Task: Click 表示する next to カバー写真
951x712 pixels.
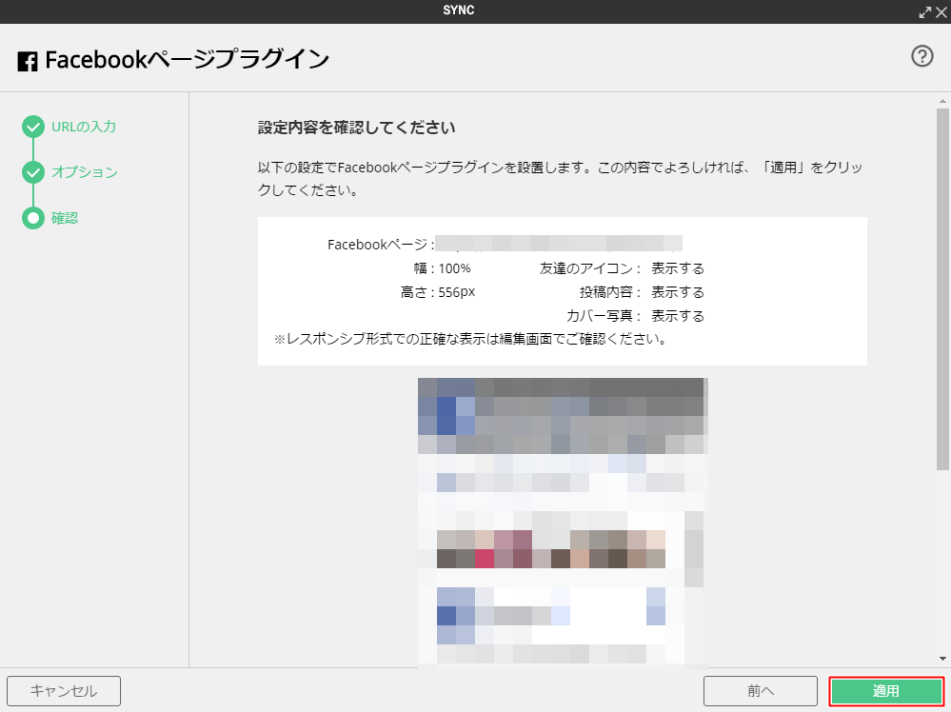Action: 678,316
